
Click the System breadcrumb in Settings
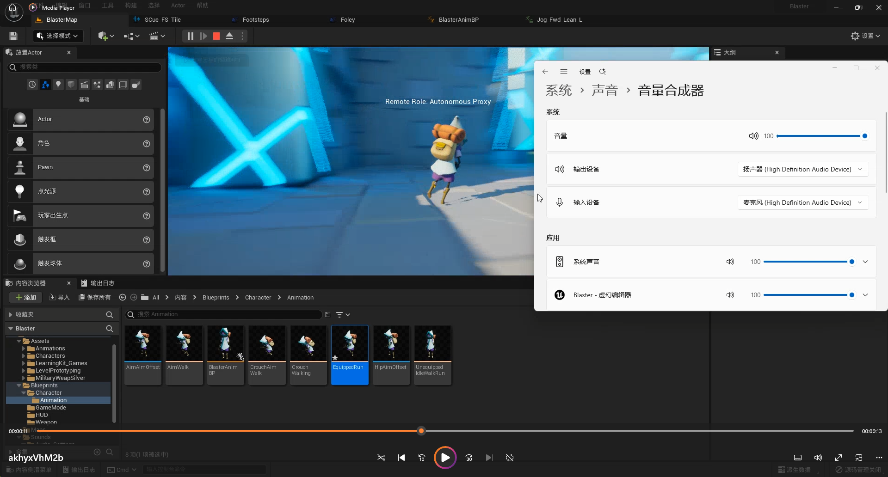click(559, 91)
